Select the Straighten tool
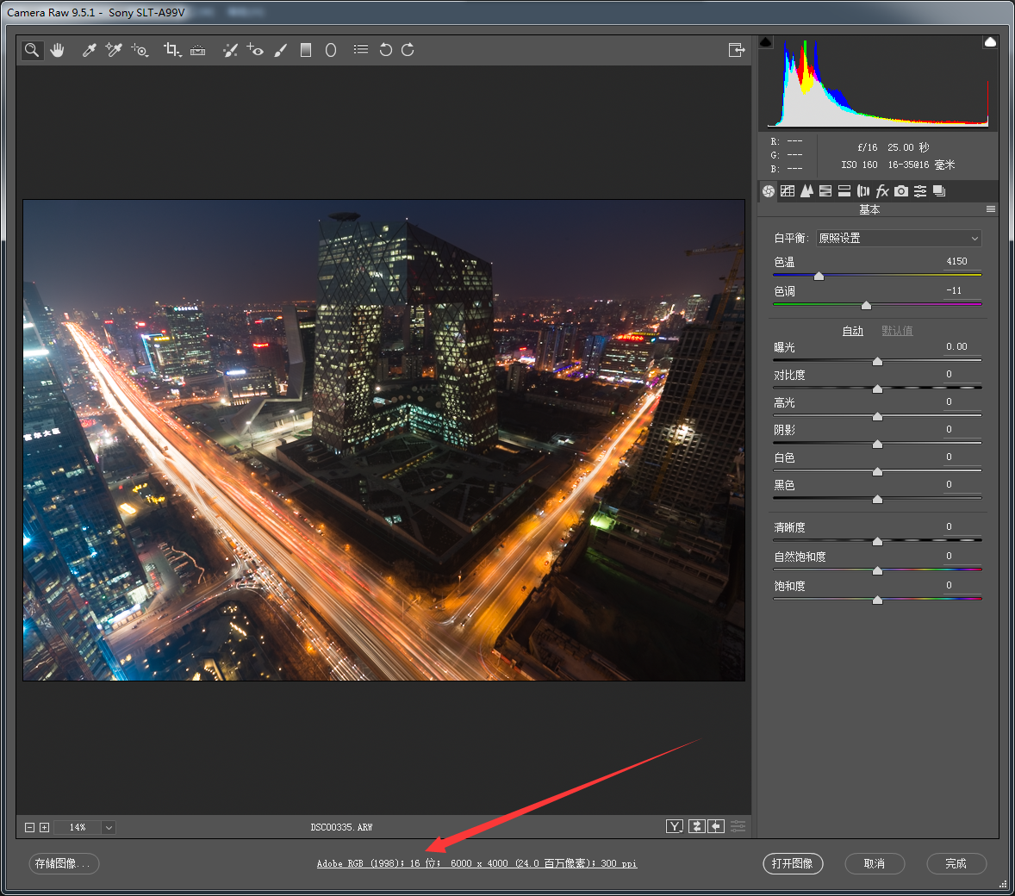This screenshot has height=896, width=1015. [x=198, y=50]
